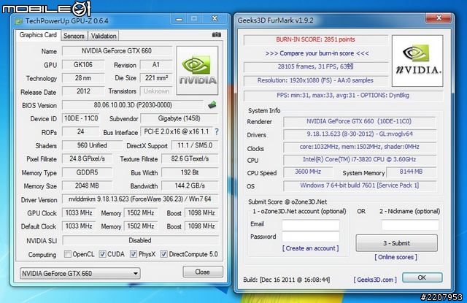The height and width of the screenshot is (303, 467).
Task: Click the 221 mm² Die Size value
Action: (156, 78)
